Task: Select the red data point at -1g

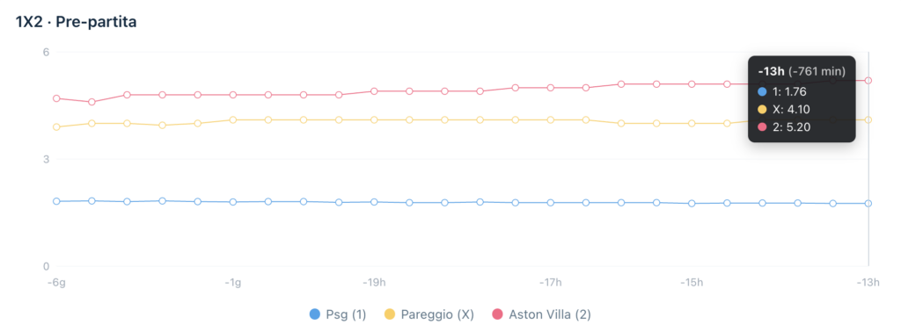Action: (232, 95)
